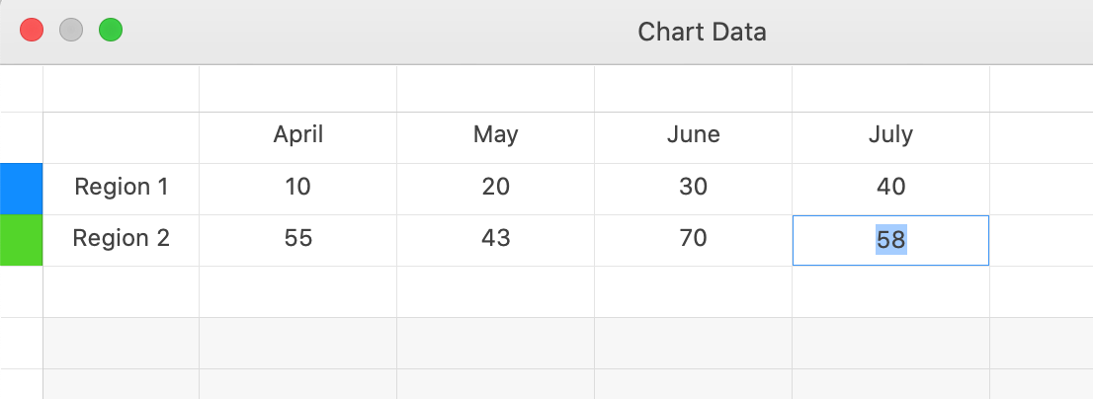
Task: Click Region 1 May cell with value 20
Action: [495, 187]
